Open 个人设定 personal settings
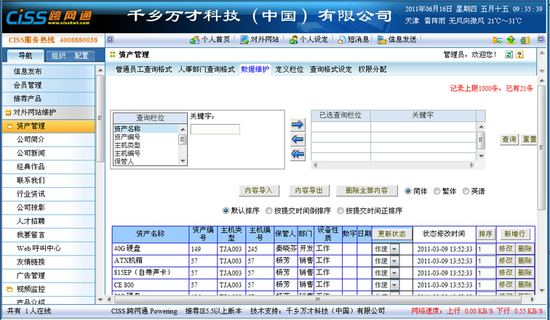This screenshot has width=550, height=320. 308,39
